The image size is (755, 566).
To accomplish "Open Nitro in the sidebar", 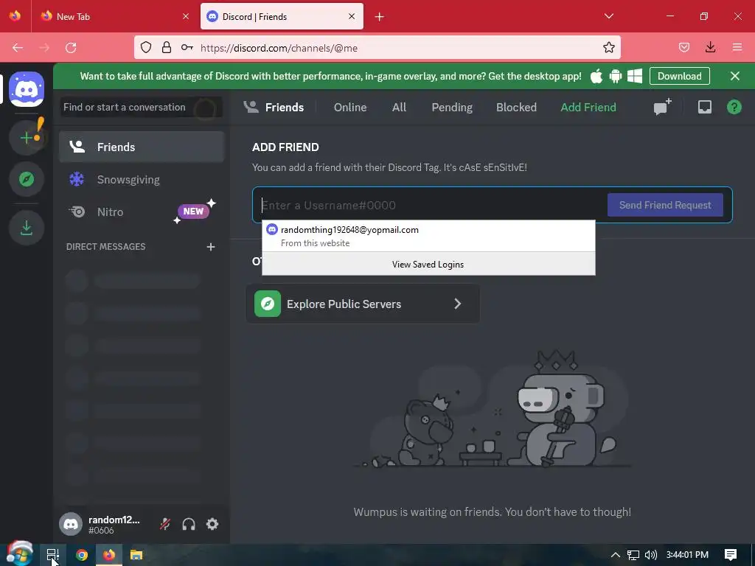I will tap(142, 212).
